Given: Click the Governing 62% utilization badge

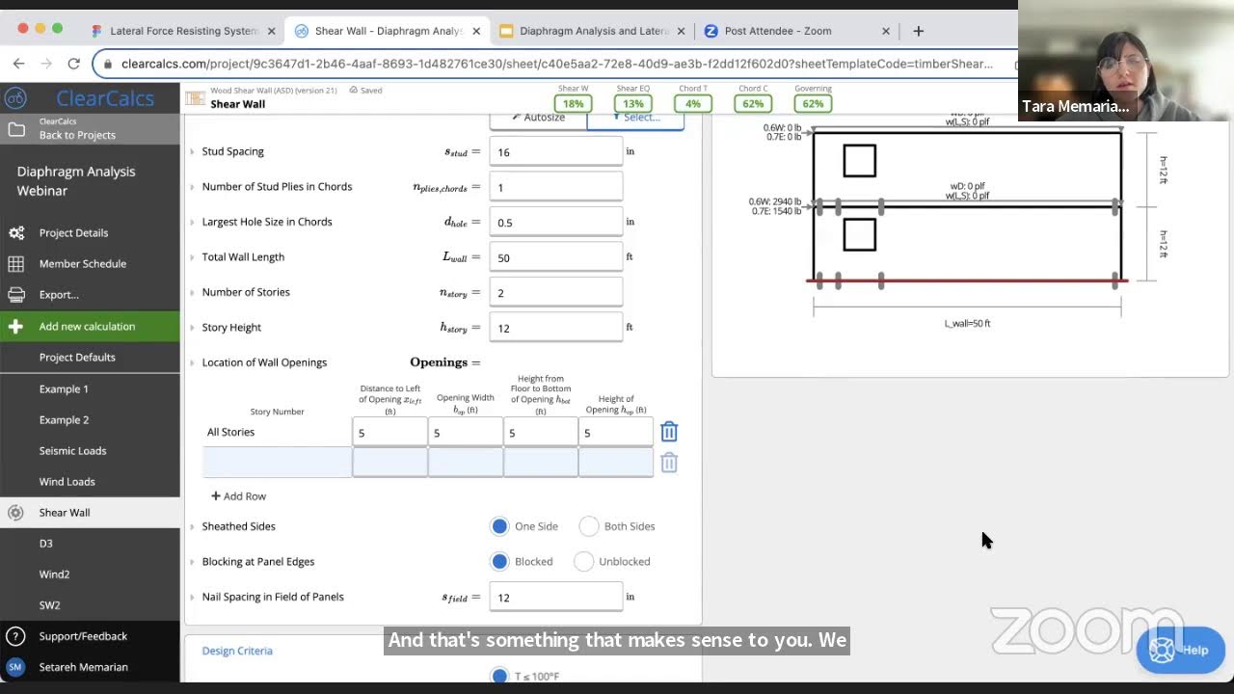Looking at the screenshot, I should click(813, 103).
